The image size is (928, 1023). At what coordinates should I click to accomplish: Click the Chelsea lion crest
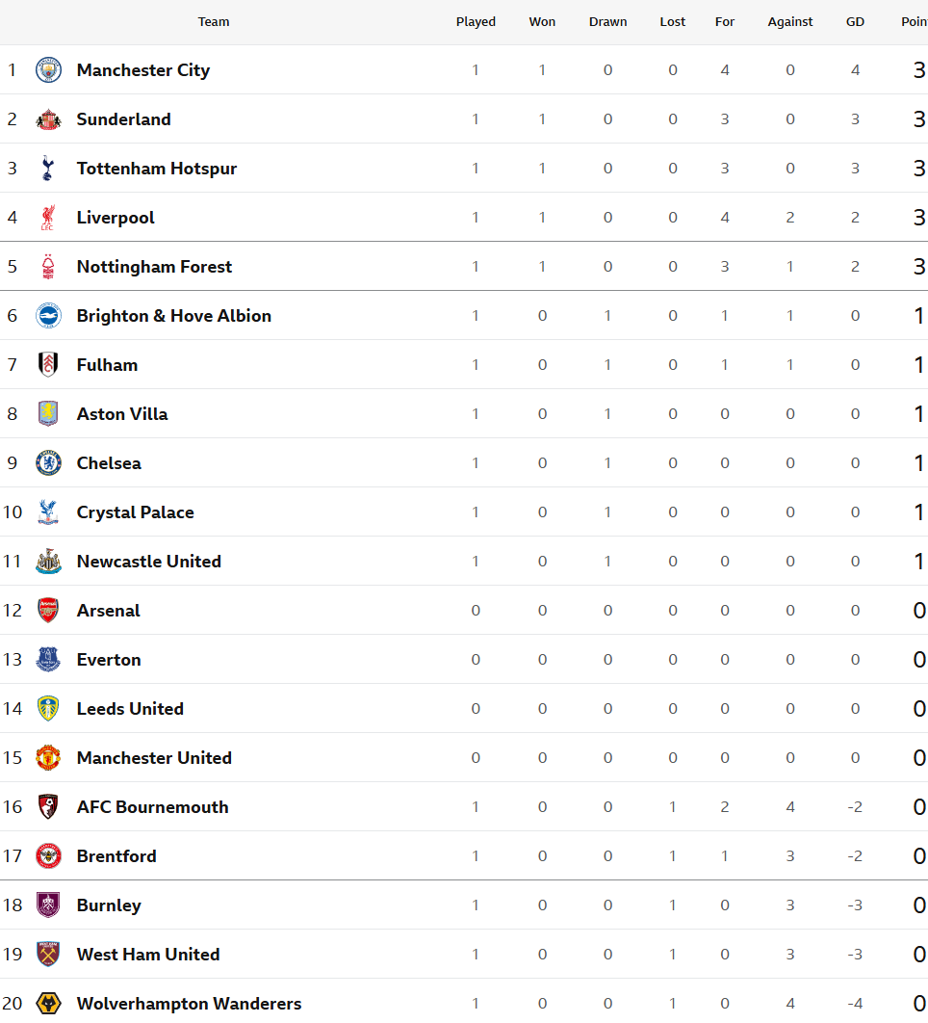click(x=48, y=463)
